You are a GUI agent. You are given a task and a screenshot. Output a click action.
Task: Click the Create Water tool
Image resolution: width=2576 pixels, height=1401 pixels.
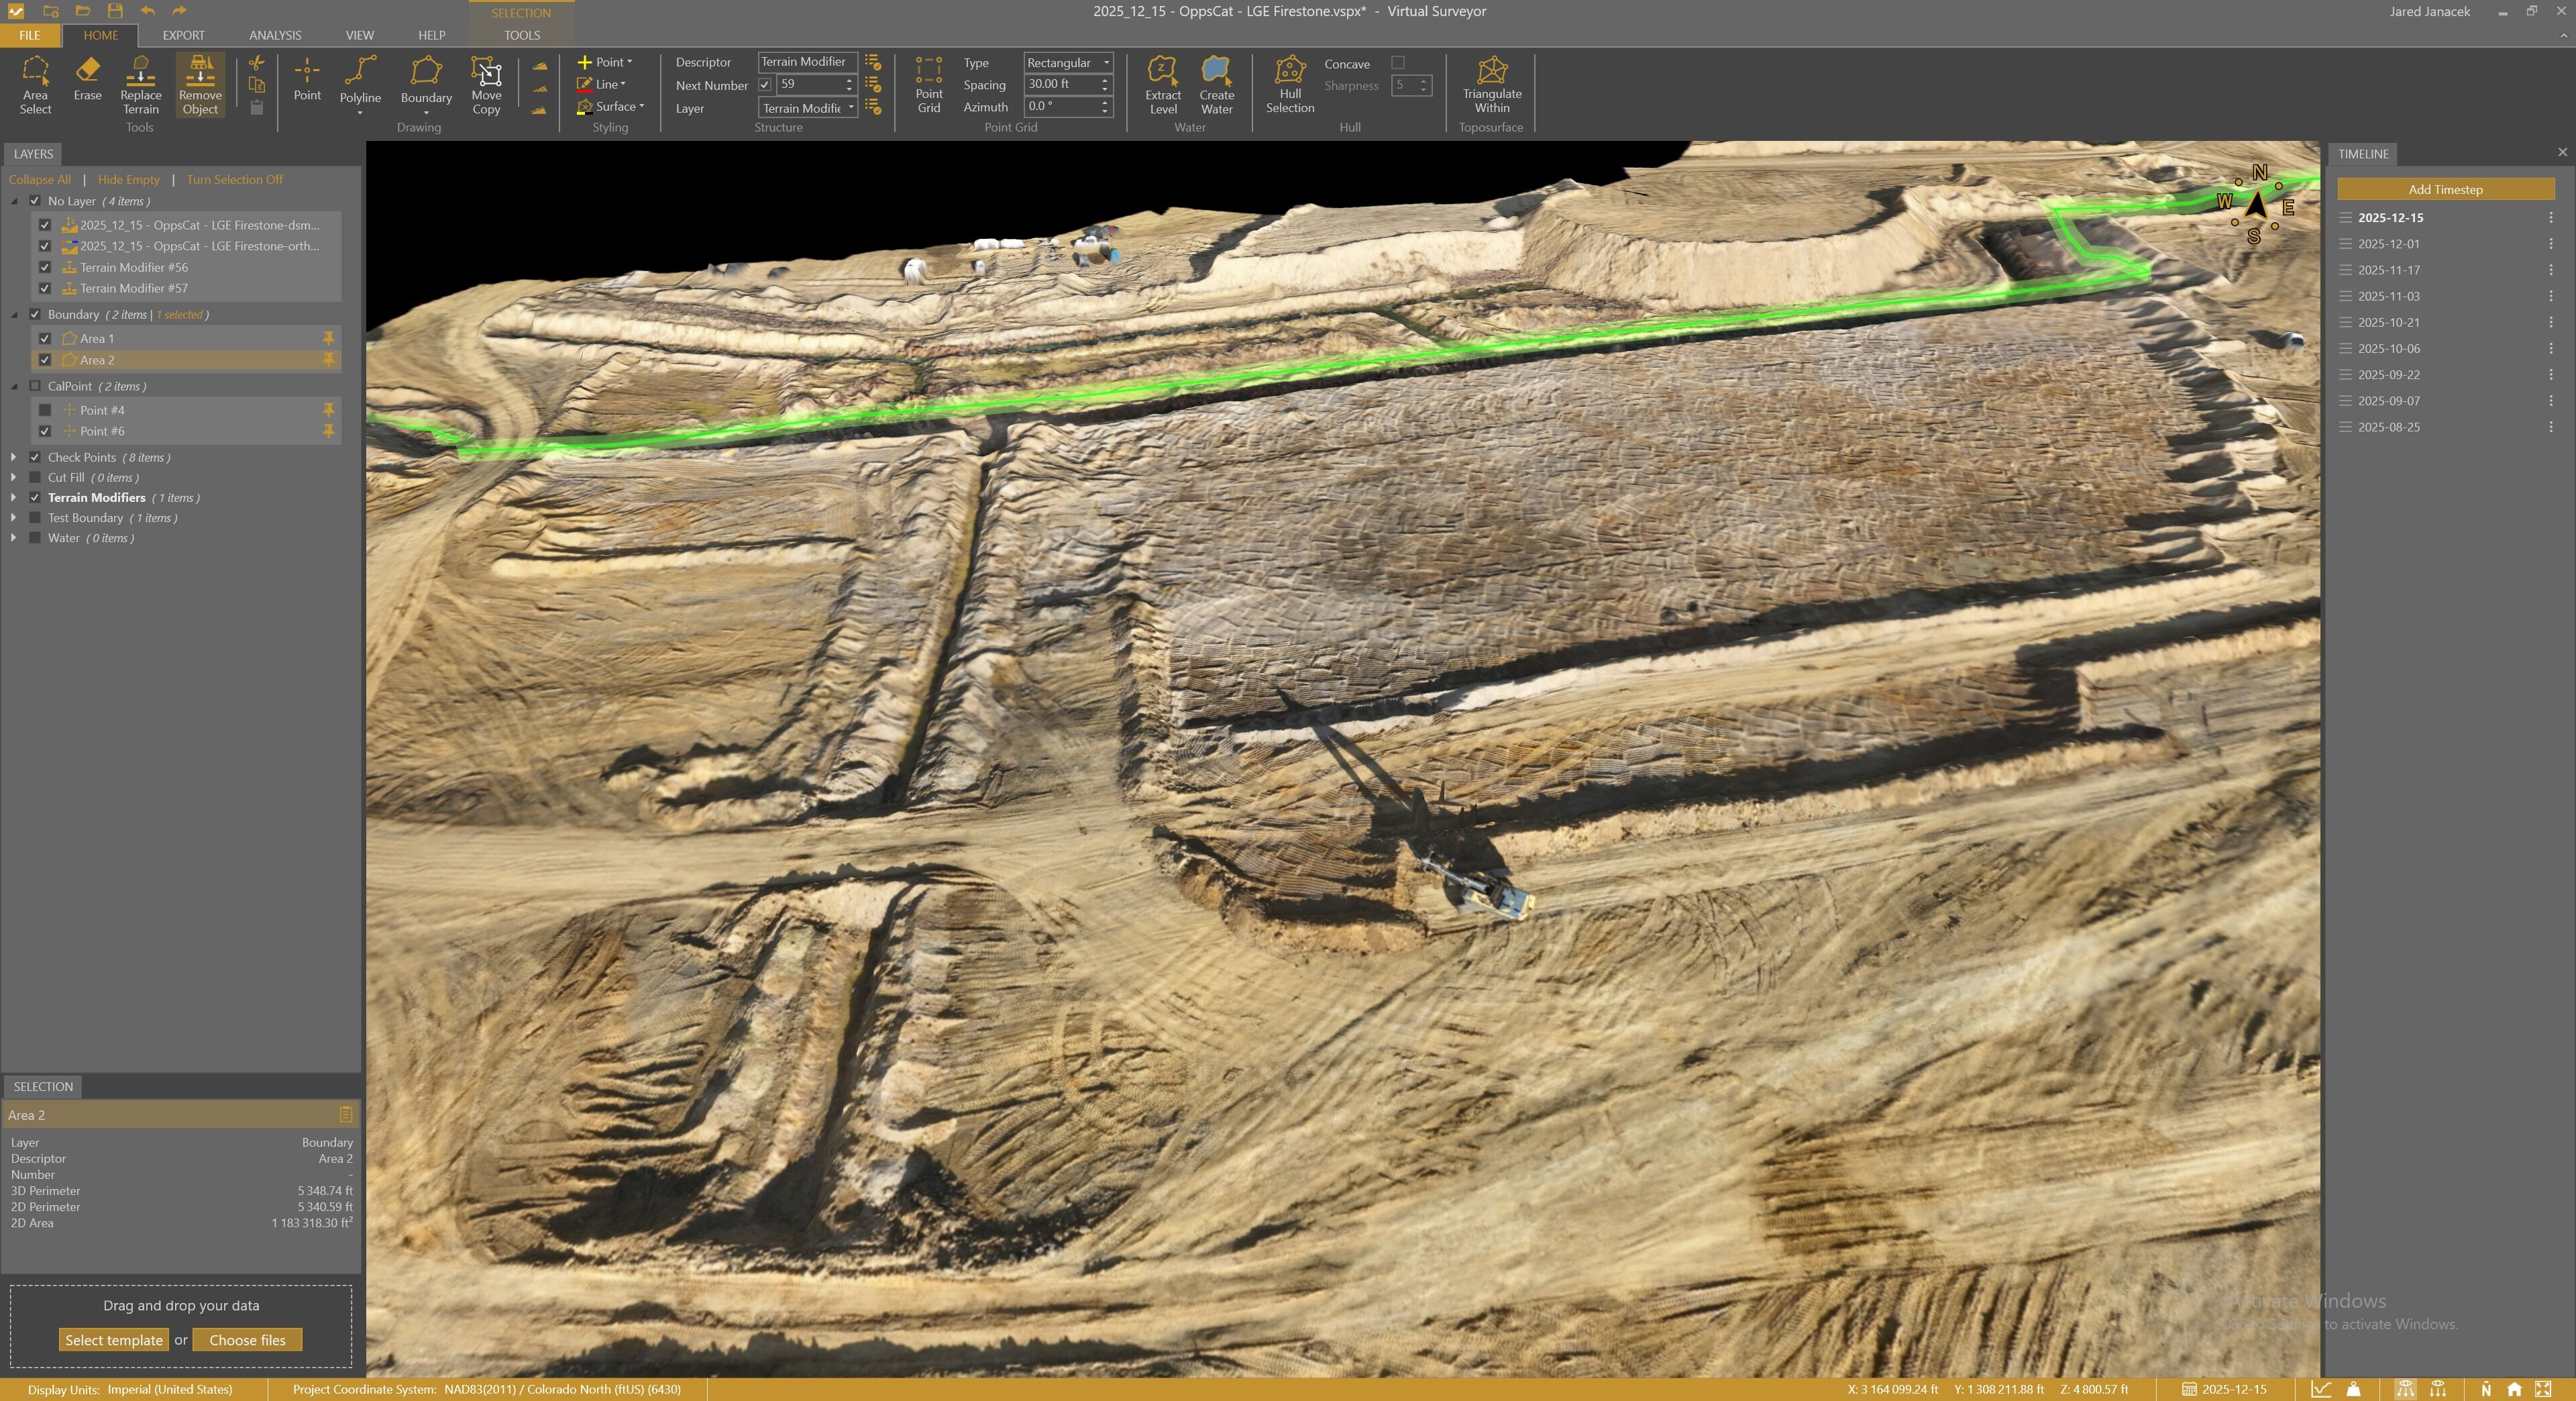(1217, 85)
